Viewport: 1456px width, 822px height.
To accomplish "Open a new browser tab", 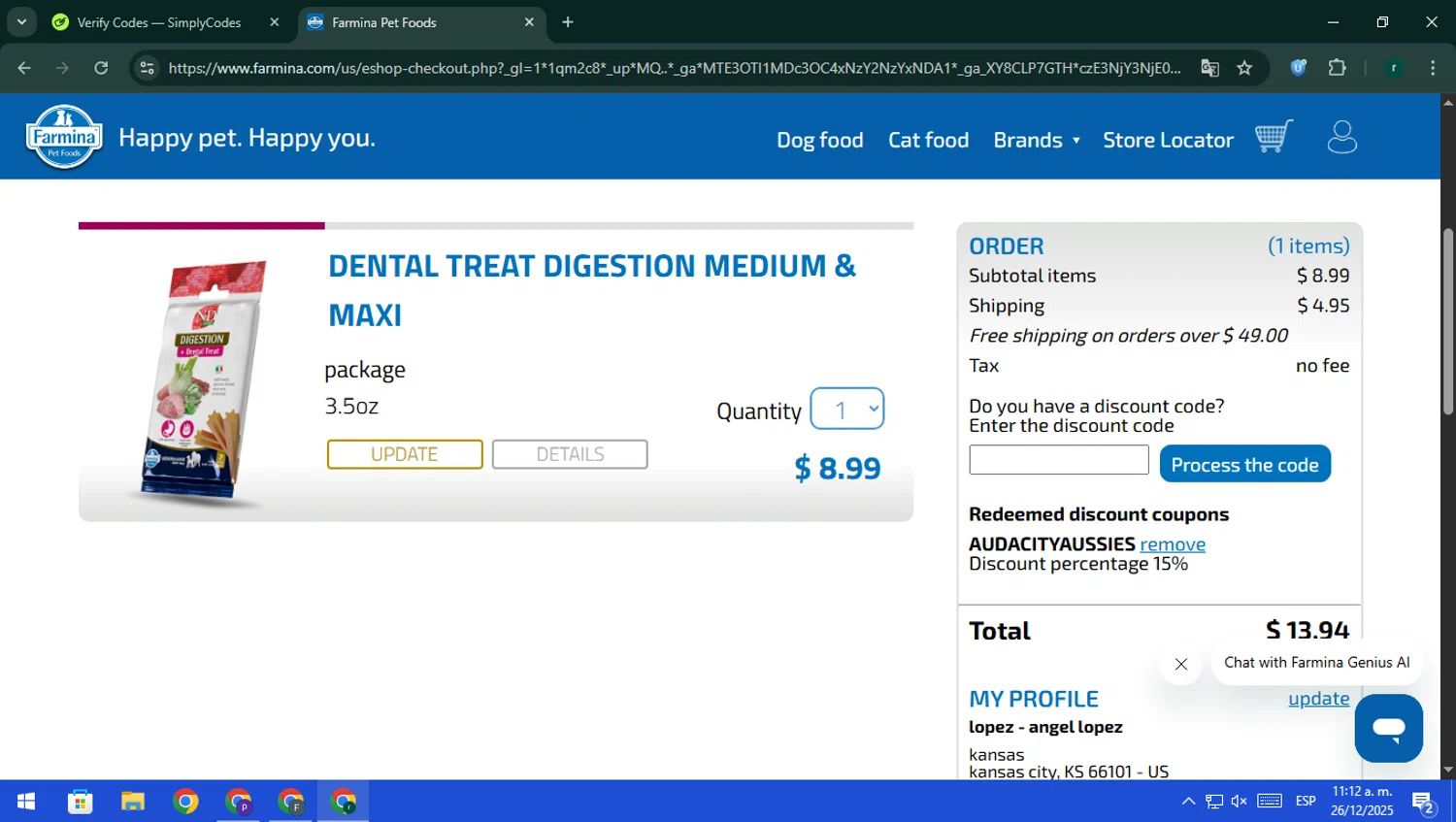I will coord(568,22).
